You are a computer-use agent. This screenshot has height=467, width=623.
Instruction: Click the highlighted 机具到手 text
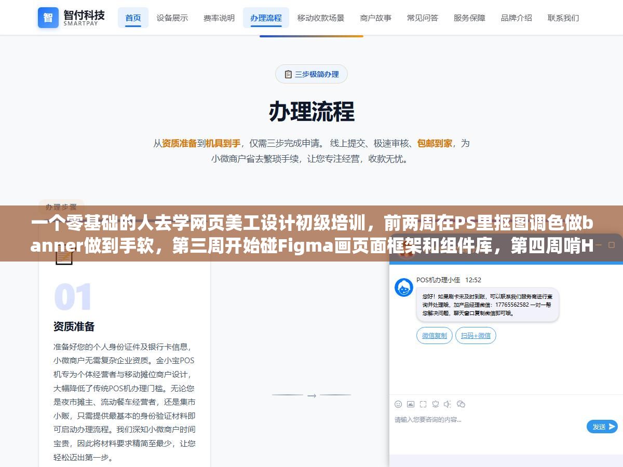[223, 143]
